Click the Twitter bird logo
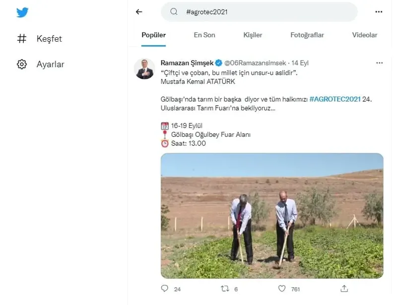Image resolution: width=397 pixels, height=305 pixels. click(22, 12)
